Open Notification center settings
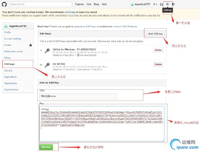The image size is (200, 152). pos(18,51)
